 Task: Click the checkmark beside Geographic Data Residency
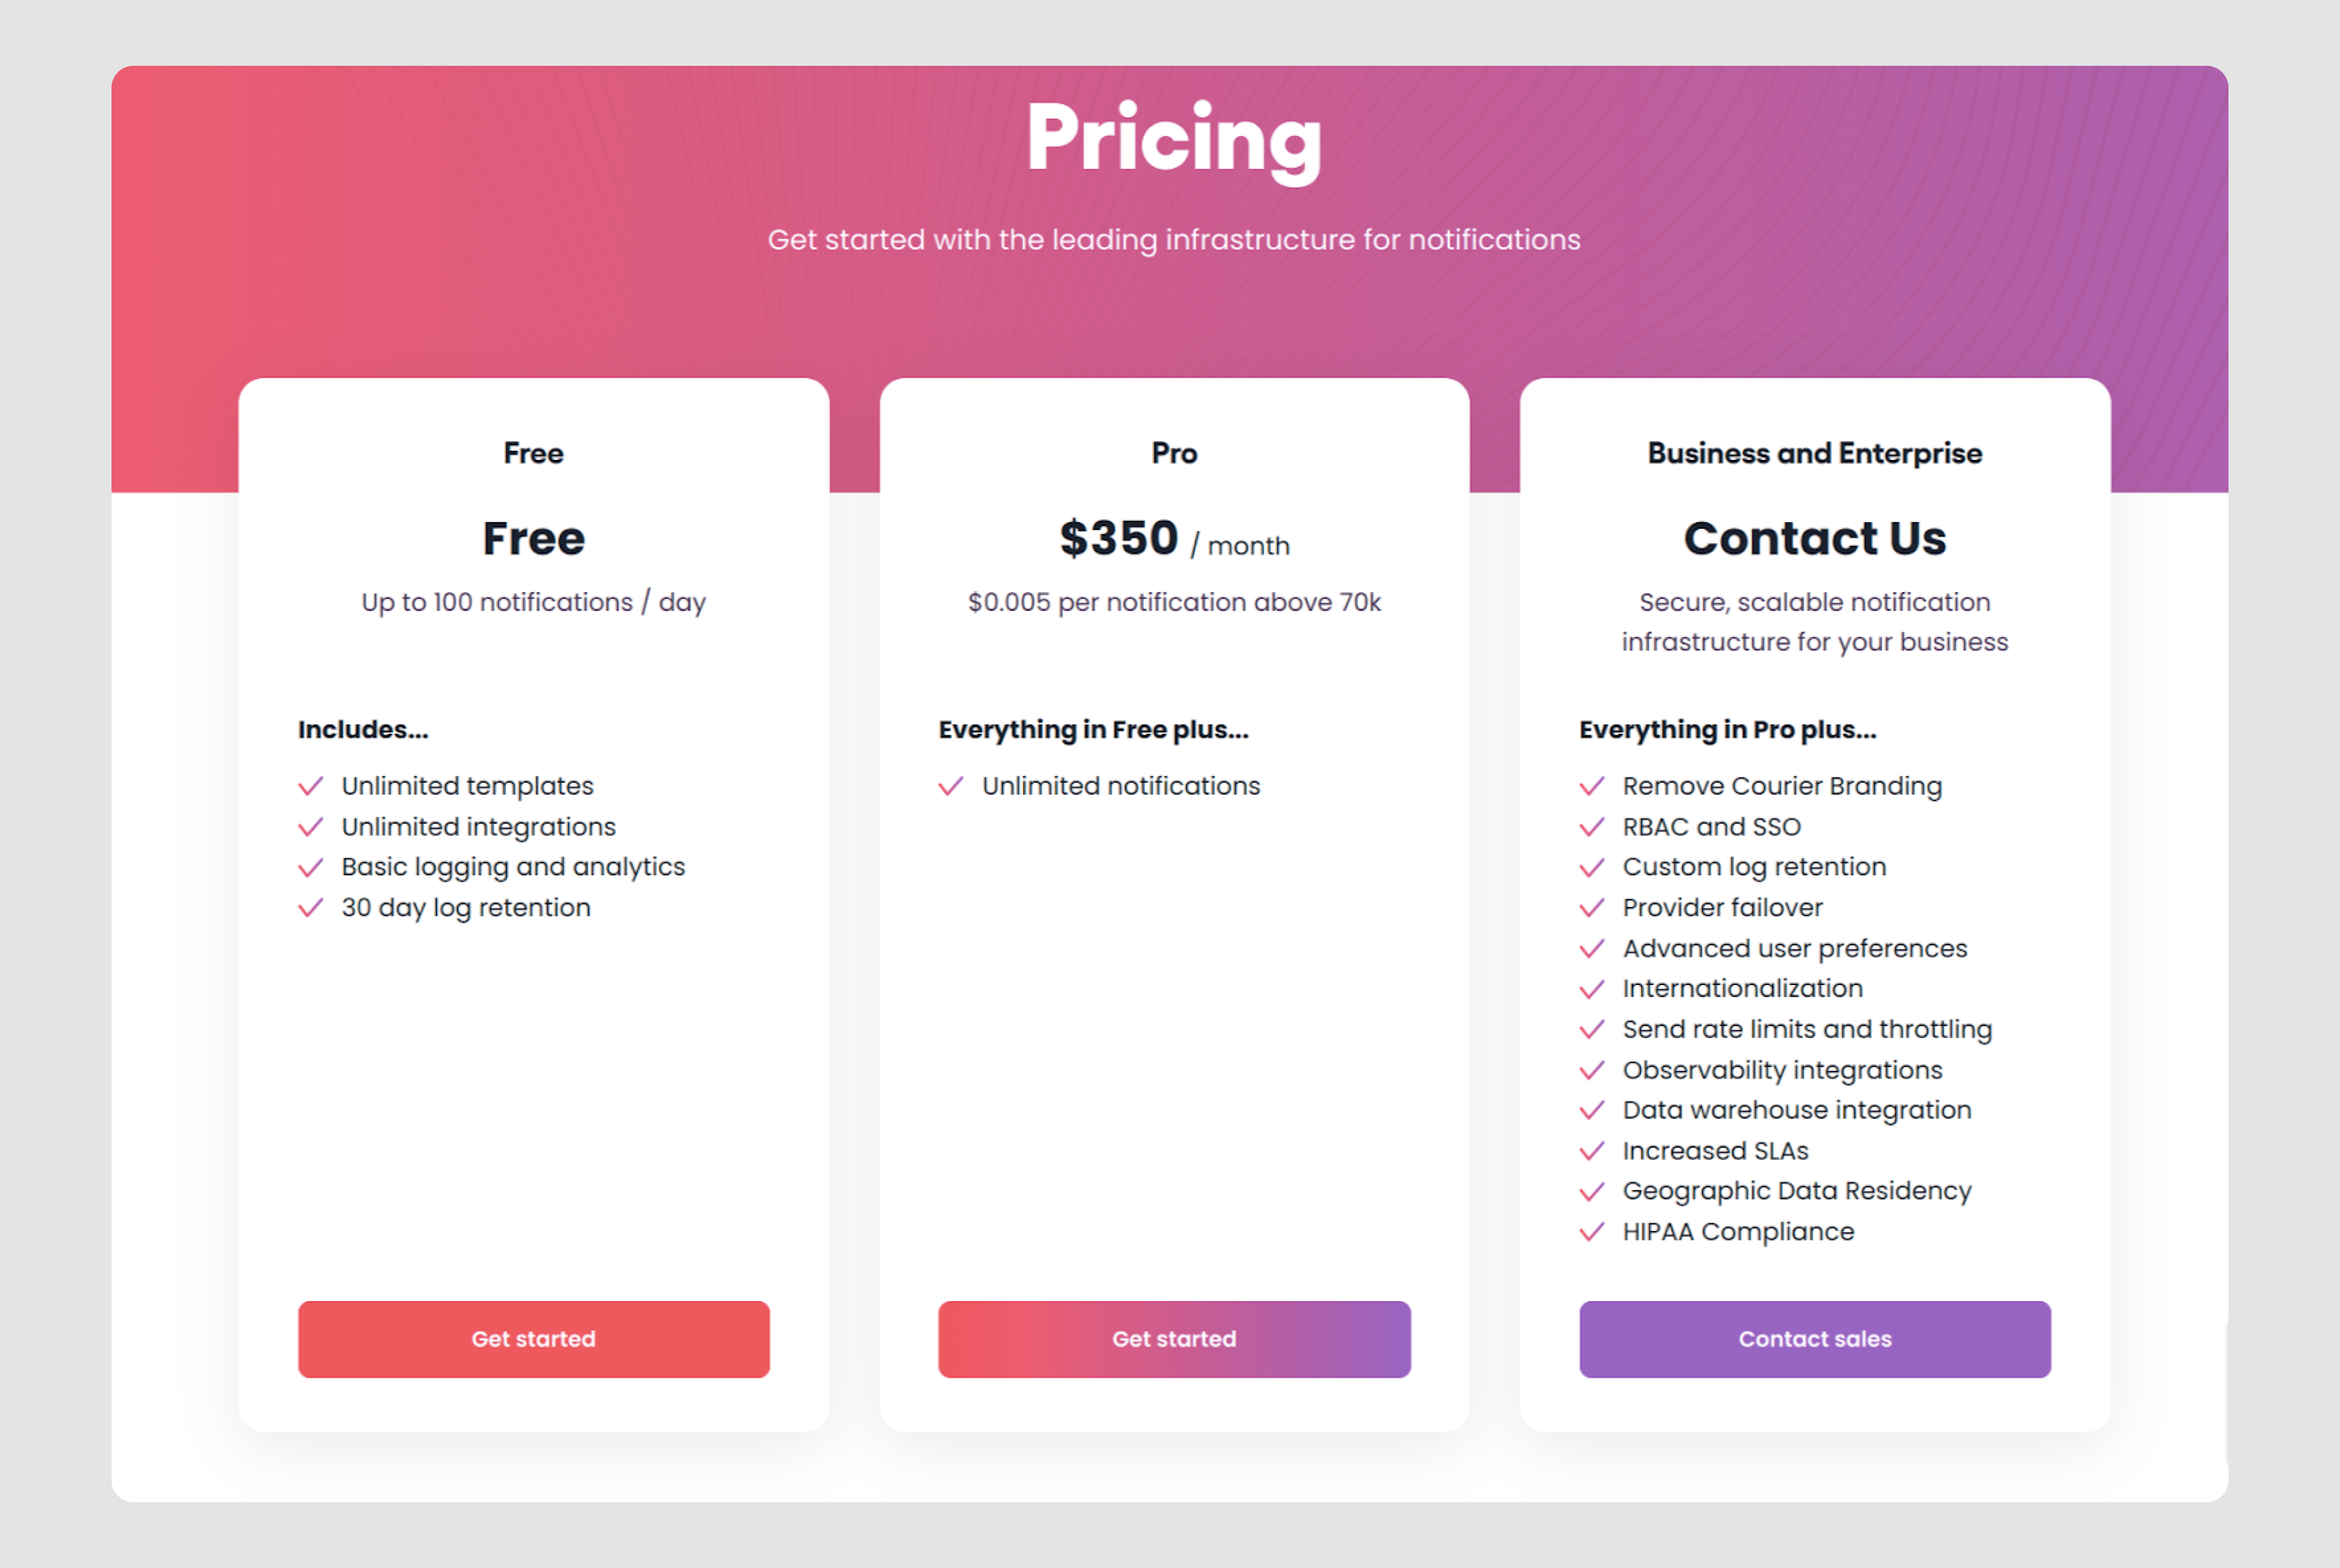(x=1594, y=1191)
